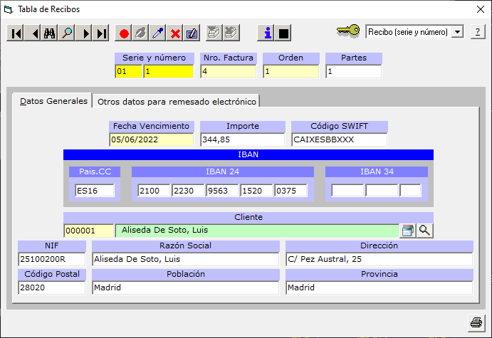Open Otros datos para remesado electrónico tab
492x338 pixels.
177,101
